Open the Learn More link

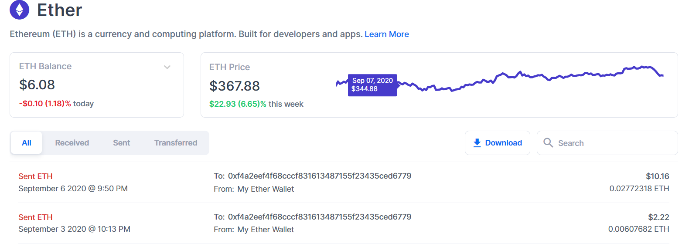coord(386,34)
